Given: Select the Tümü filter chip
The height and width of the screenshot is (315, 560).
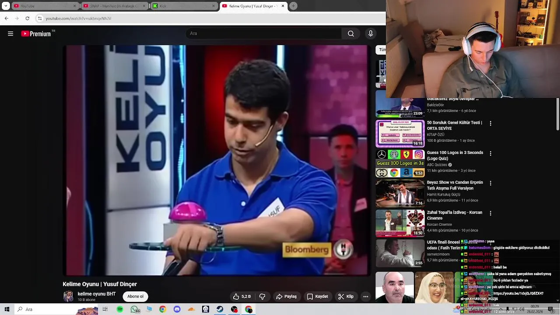Looking at the screenshot, I should [x=381, y=50].
